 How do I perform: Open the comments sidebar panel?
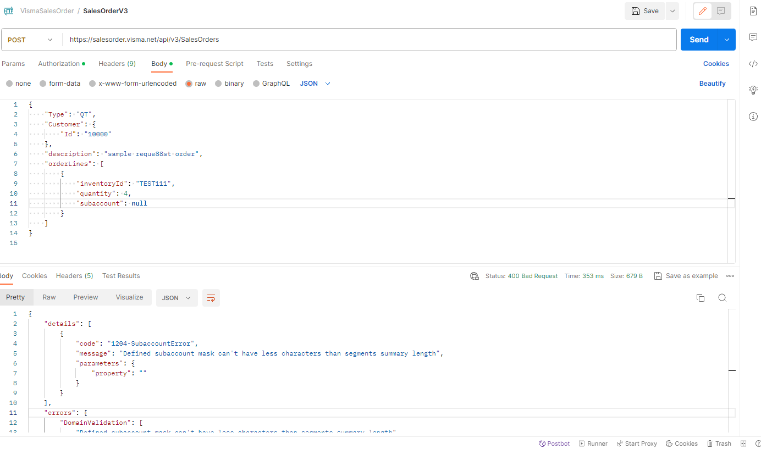[x=753, y=37]
